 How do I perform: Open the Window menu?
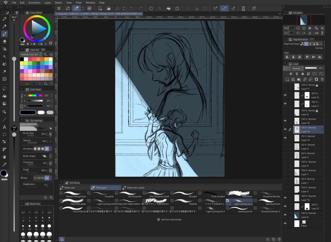coord(90,2)
